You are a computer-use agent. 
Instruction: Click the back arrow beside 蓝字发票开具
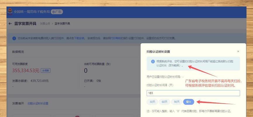click(x=10, y=24)
